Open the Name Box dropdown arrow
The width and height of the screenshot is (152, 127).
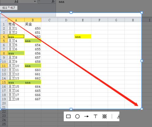pyautogui.click(x=35, y=2)
